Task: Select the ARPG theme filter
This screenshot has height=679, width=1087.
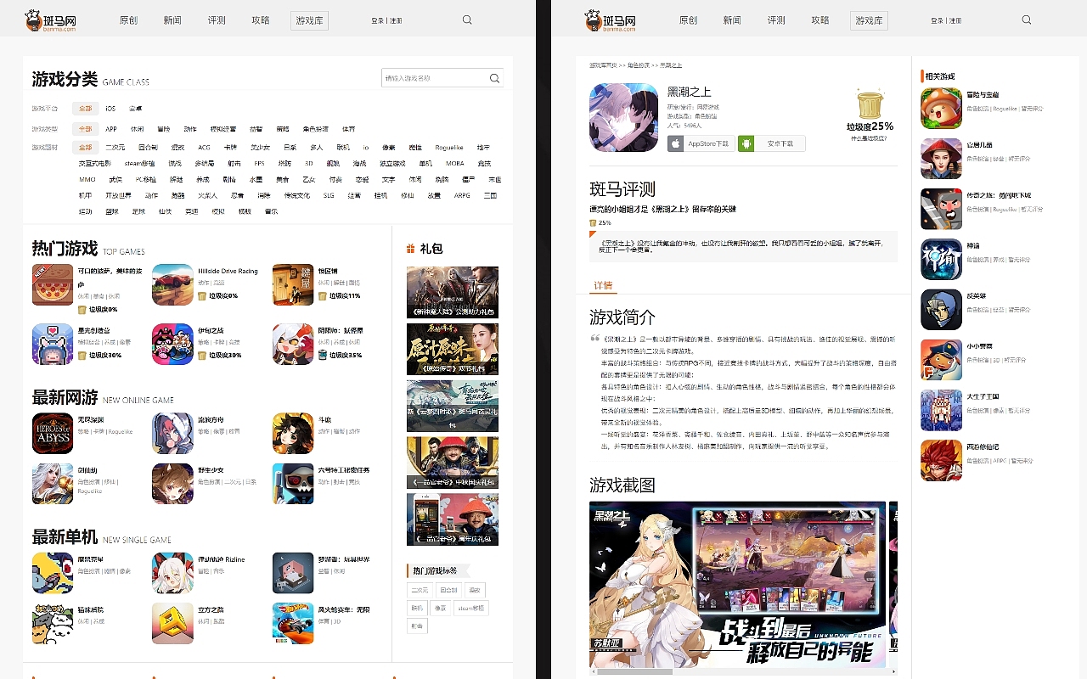Action: point(462,195)
